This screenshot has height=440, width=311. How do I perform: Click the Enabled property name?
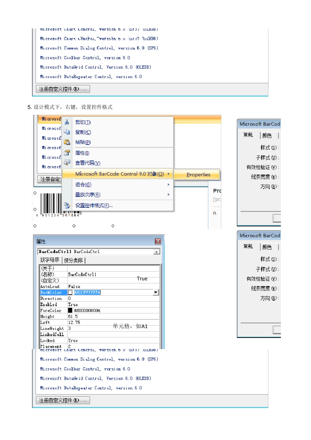(x=48, y=305)
